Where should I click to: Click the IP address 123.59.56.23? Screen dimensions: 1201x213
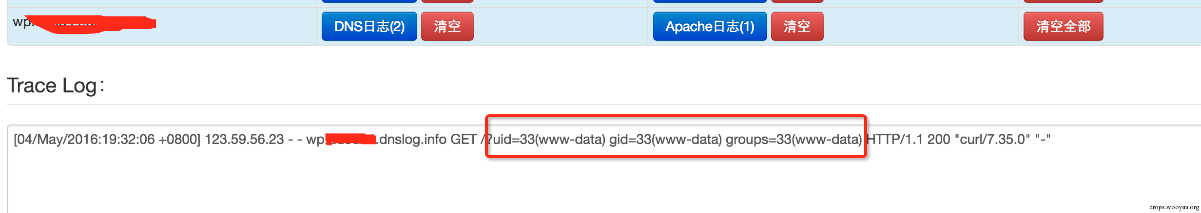244,140
